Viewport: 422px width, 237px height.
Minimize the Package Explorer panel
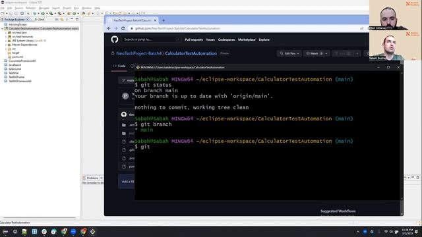click(72, 19)
